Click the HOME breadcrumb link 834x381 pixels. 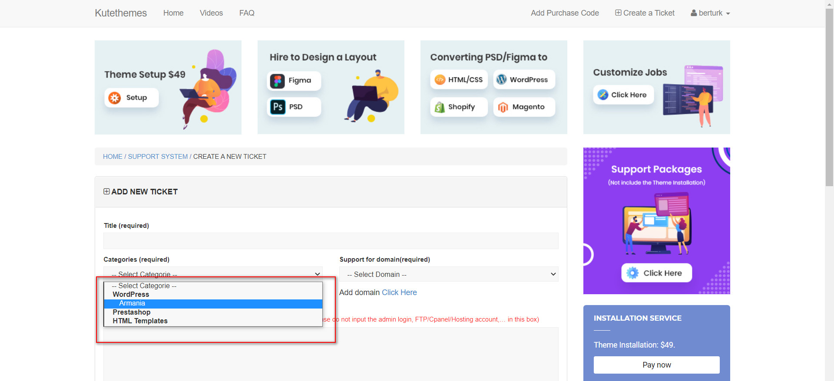tap(113, 157)
